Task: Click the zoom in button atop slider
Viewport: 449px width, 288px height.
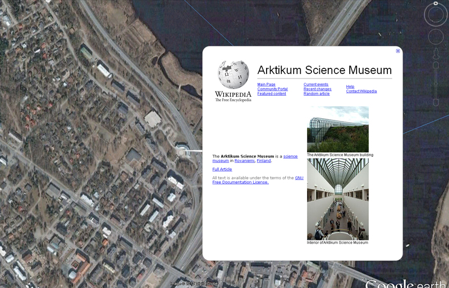Action: coord(436,65)
